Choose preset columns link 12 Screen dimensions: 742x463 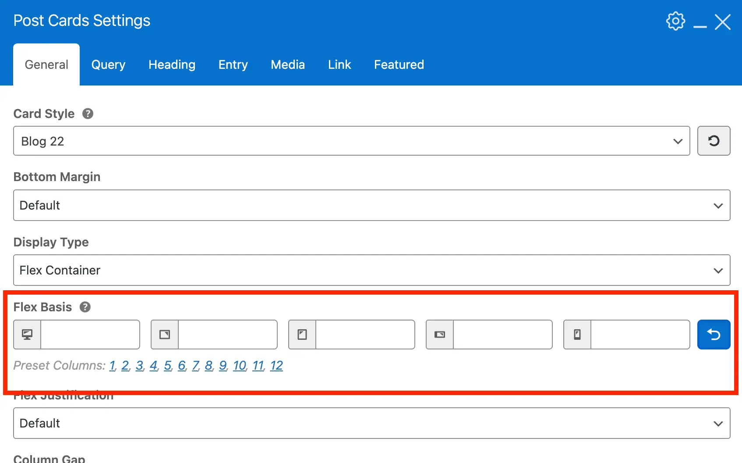coord(276,365)
